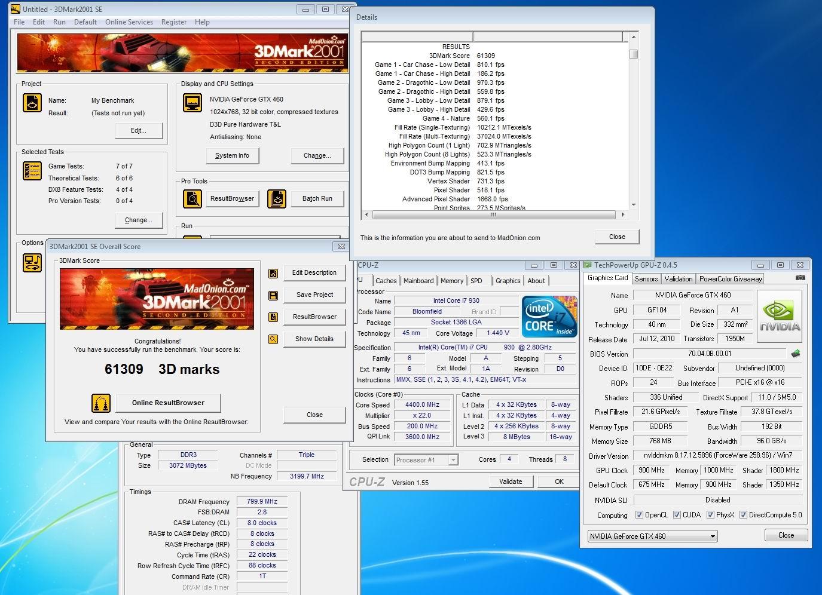
Task: Switch to the Caches tab in CPU-Z
Action: click(386, 281)
